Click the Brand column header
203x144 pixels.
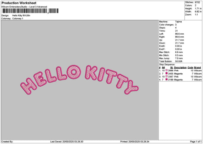(x=198, y=68)
